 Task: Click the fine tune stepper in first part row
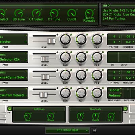[119, 42]
